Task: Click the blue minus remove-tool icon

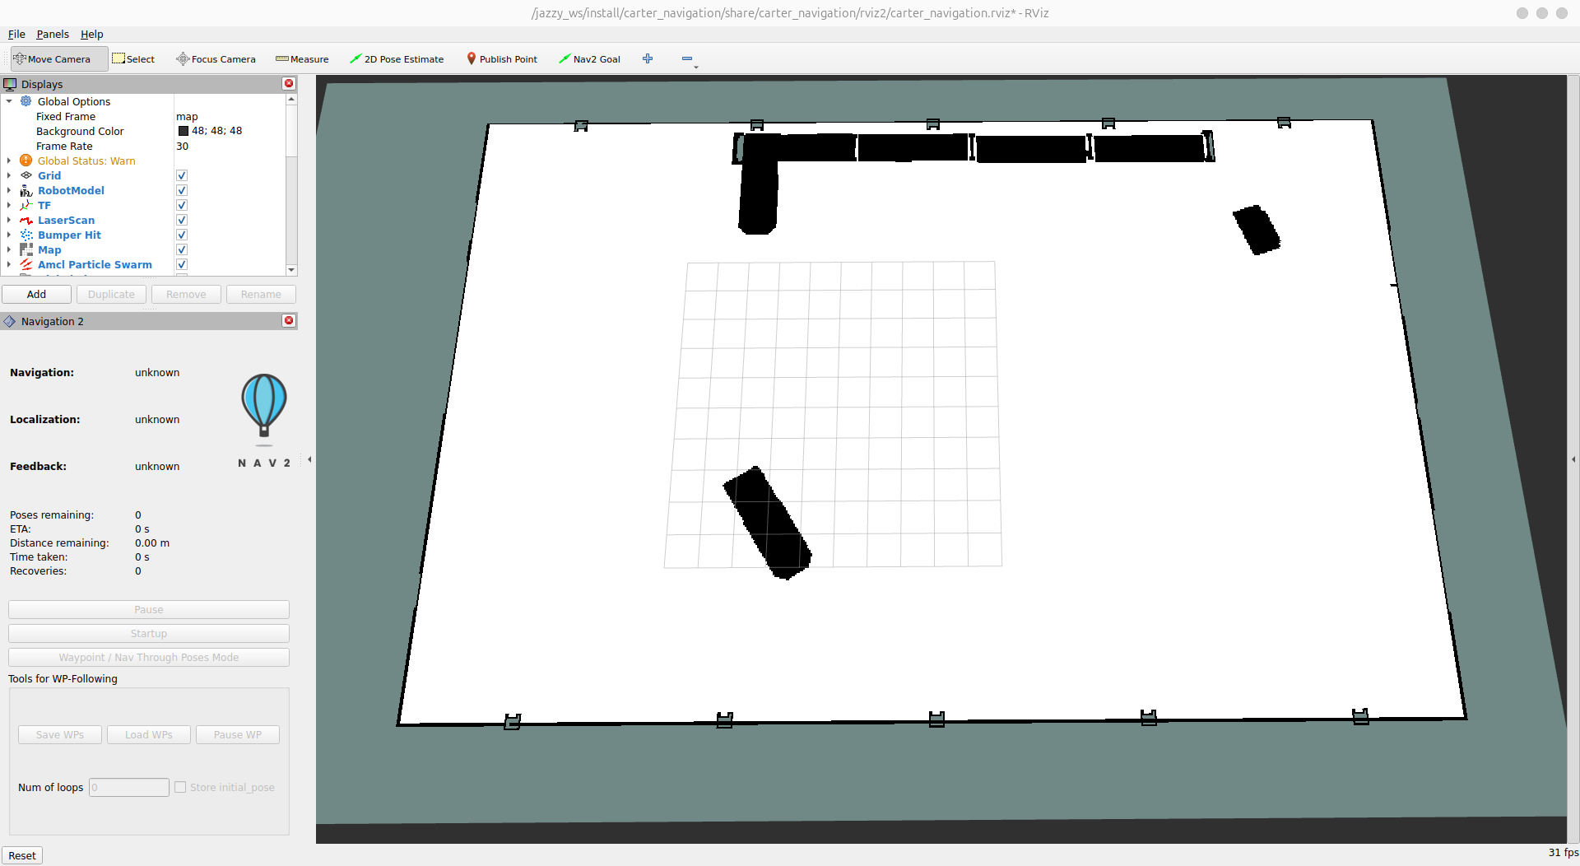Action: 687,58
